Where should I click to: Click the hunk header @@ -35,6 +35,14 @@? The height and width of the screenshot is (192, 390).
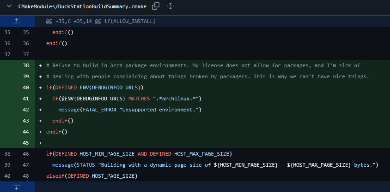click(x=101, y=21)
